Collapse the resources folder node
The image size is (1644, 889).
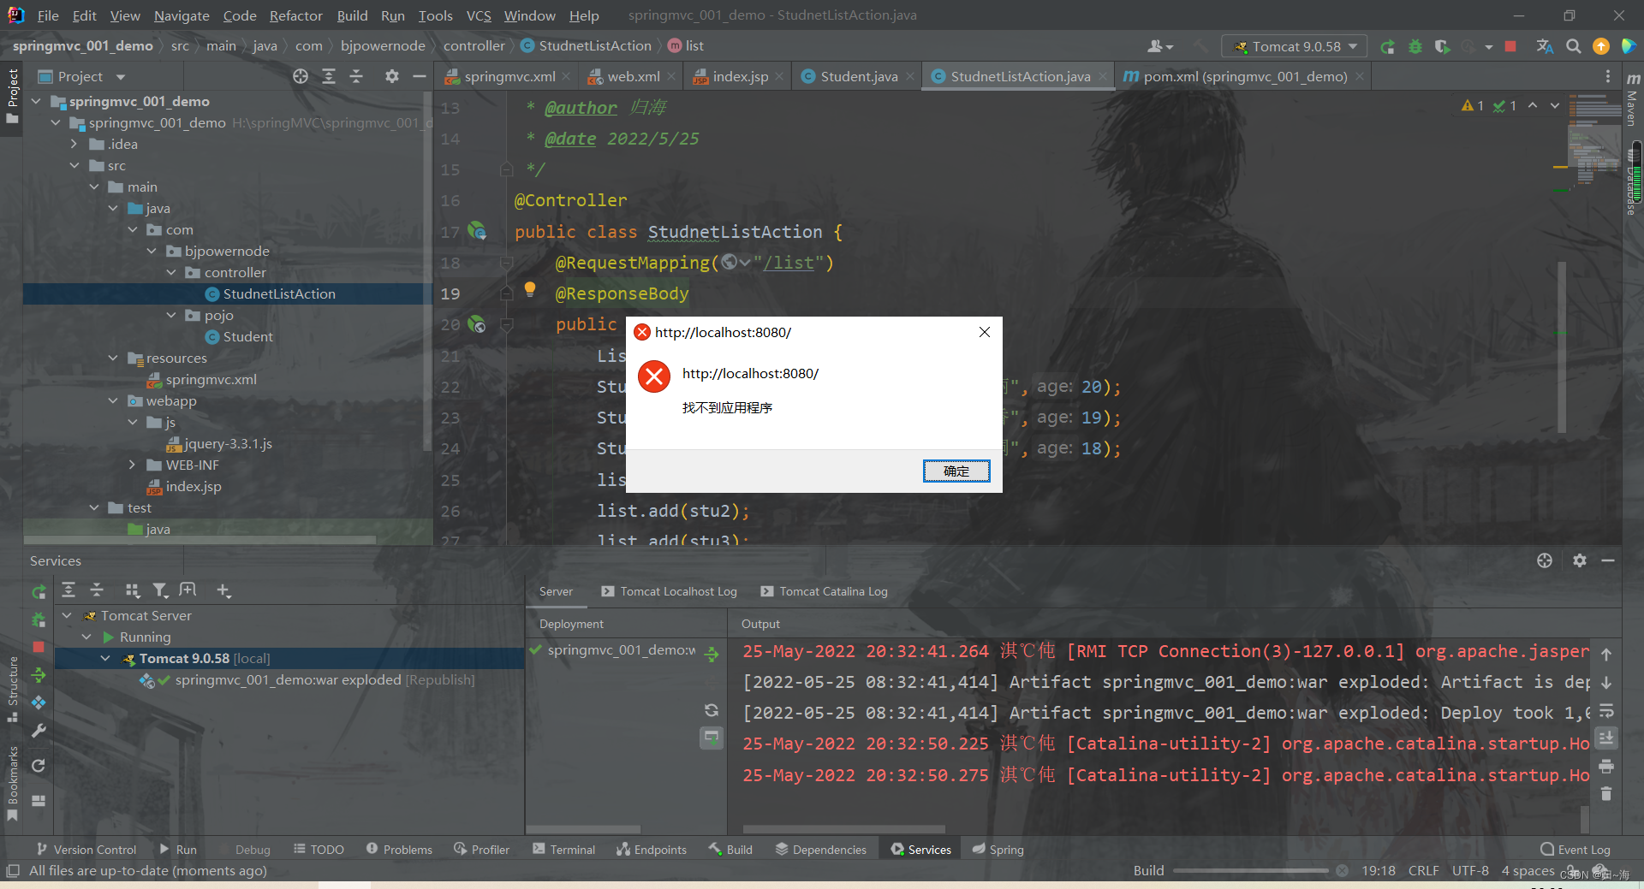pos(113,358)
